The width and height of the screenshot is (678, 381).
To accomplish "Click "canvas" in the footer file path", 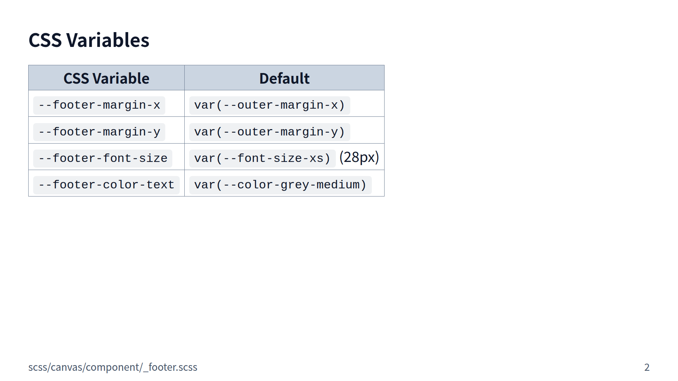I will click(66, 367).
